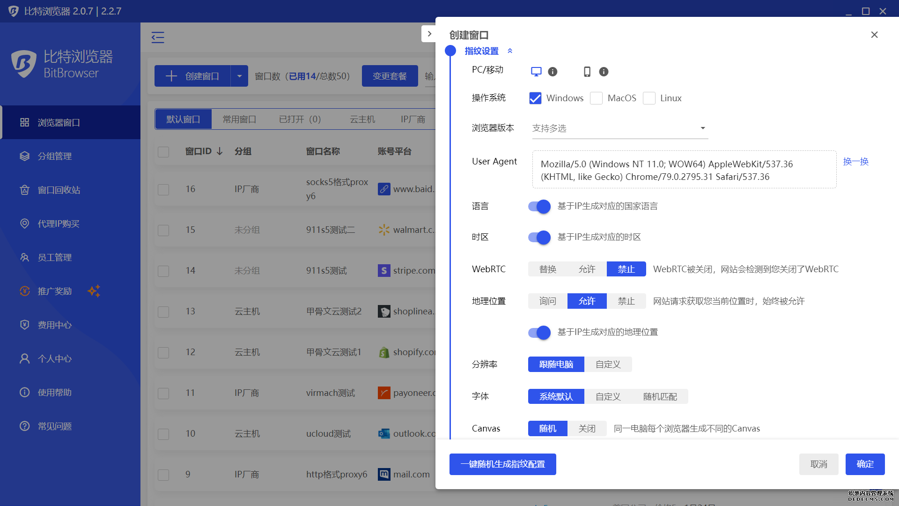
Task: Collapse the 指纹设置 section
Action: [510, 51]
